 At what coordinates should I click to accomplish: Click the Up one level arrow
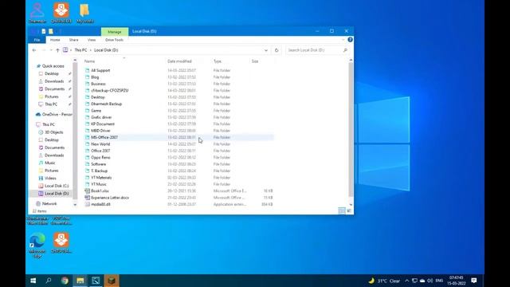point(57,50)
